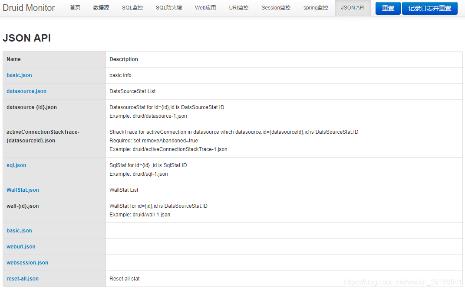Open the Druid Monitor brand link
Viewport: 465px width, 290px height.
click(29, 8)
